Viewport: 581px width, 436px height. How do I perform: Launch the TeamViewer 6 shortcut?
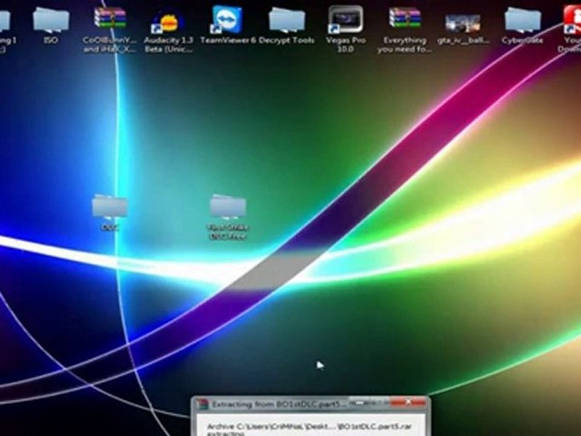226,19
